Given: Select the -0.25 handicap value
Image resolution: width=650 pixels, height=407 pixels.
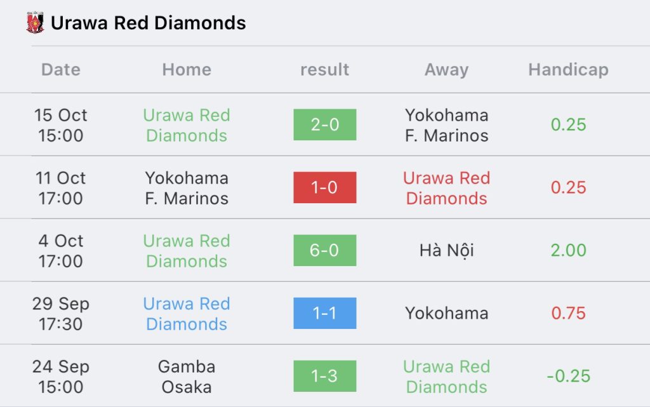Looking at the screenshot, I should tap(568, 376).
